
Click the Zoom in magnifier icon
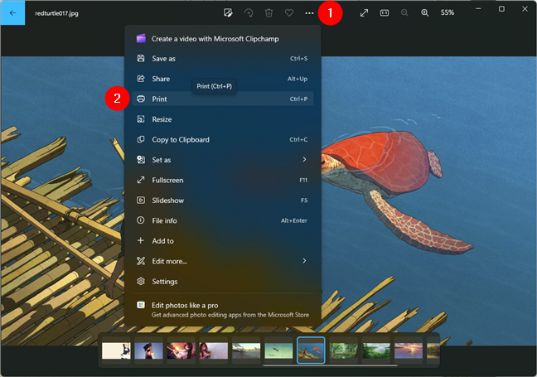425,13
